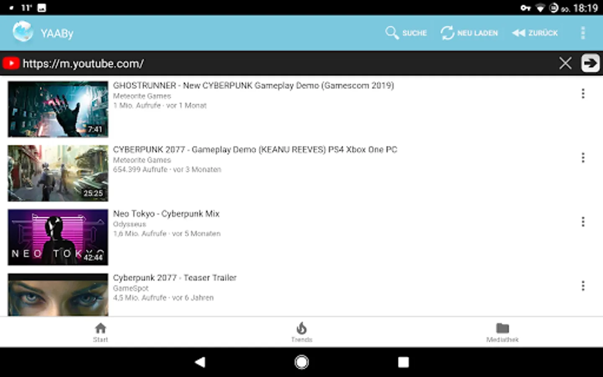Tap the Android back navigation button
The height and width of the screenshot is (377, 603).
200,362
